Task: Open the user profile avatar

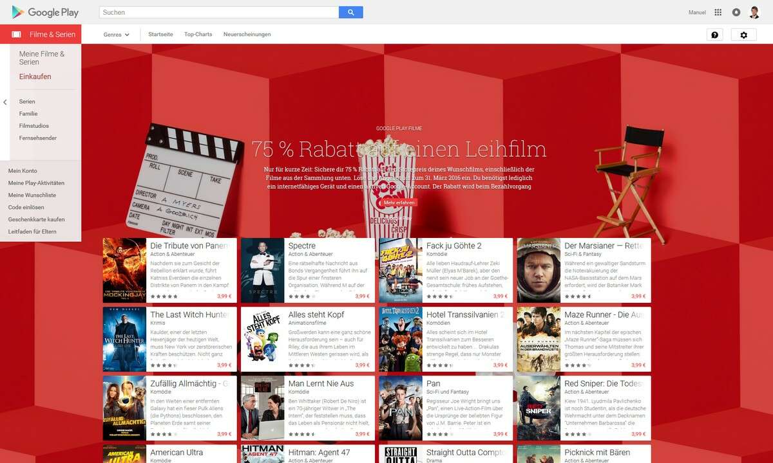Action: pyautogui.click(x=755, y=12)
